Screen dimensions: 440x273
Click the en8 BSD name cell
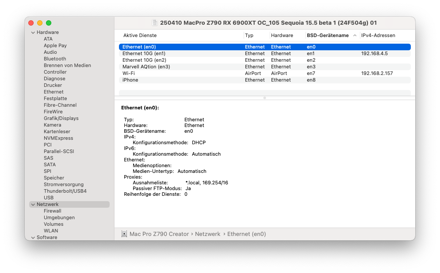point(311,80)
